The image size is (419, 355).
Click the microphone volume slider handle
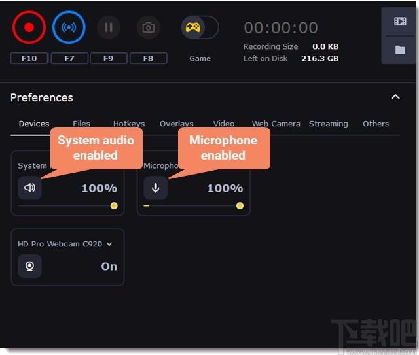(x=240, y=205)
